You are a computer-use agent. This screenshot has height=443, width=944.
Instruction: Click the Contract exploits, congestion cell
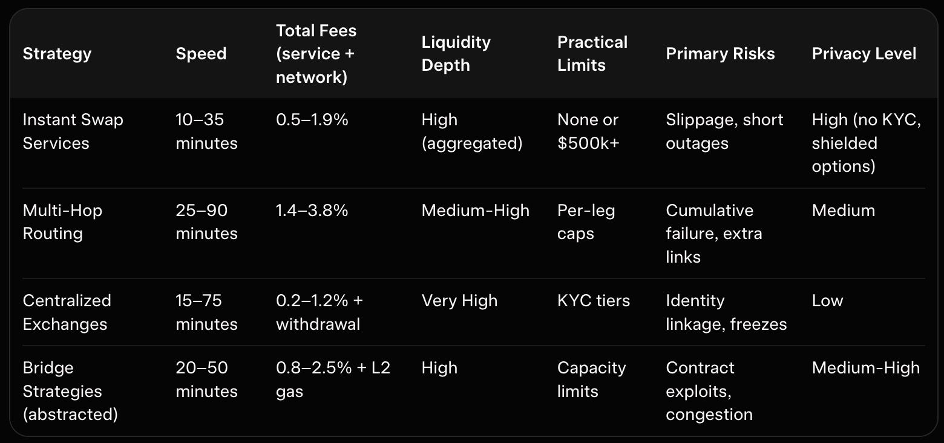coord(709,391)
